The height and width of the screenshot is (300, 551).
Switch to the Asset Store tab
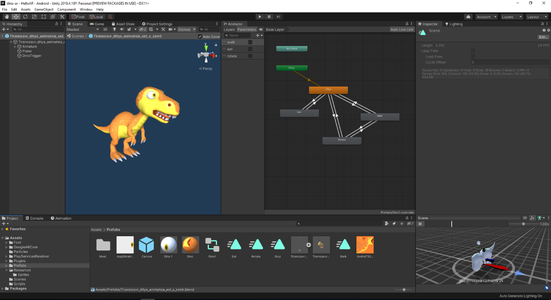pos(123,24)
